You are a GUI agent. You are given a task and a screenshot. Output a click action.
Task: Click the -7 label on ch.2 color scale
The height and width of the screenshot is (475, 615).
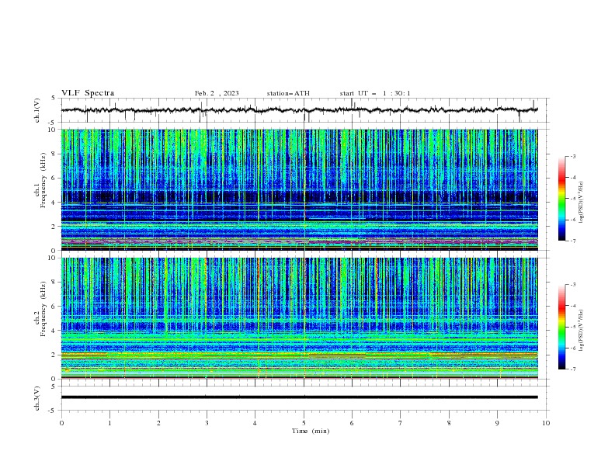[572, 369]
